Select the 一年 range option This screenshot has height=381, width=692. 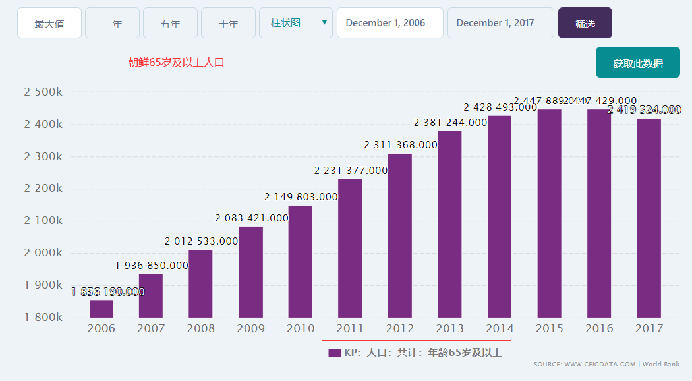point(112,22)
